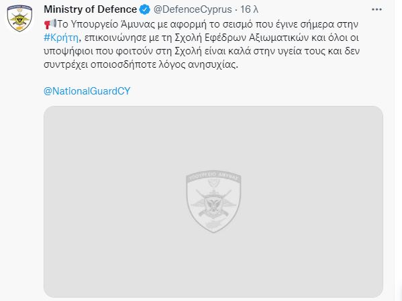402x301 pixels.
Task: Open the tweet's three-dot more options menu
Action: pos(376,9)
